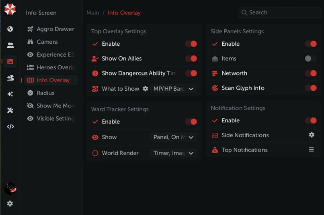
Task: Open Side Notifications gear settings
Action: click(x=312, y=135)
